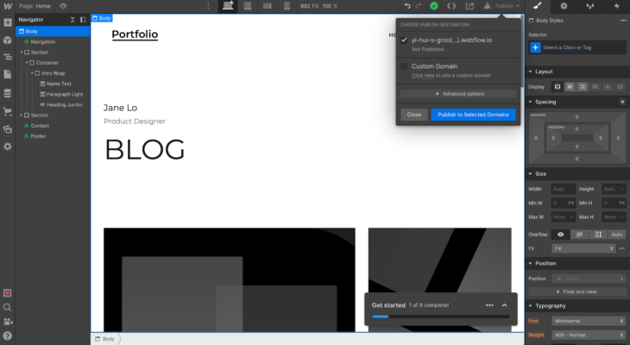Click the red record icon in left sidebar
Screen dimensions: 630x345
coord(7,292)
